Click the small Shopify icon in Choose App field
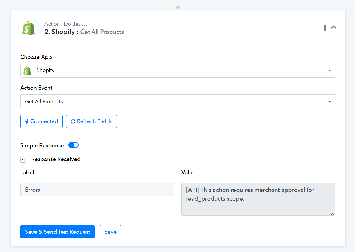The height and width of the screenshot is (252, 355). (27, 70)
